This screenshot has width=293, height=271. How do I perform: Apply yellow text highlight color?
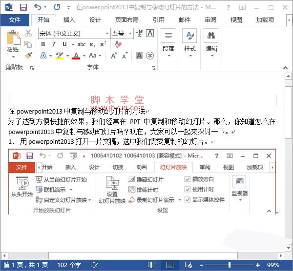click(x=60, y=56)
